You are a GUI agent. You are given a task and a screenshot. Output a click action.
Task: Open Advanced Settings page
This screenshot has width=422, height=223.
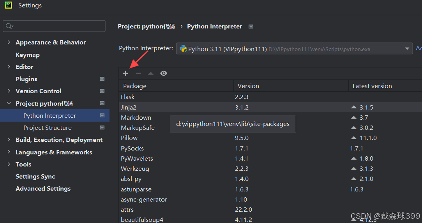pos(43,189)
